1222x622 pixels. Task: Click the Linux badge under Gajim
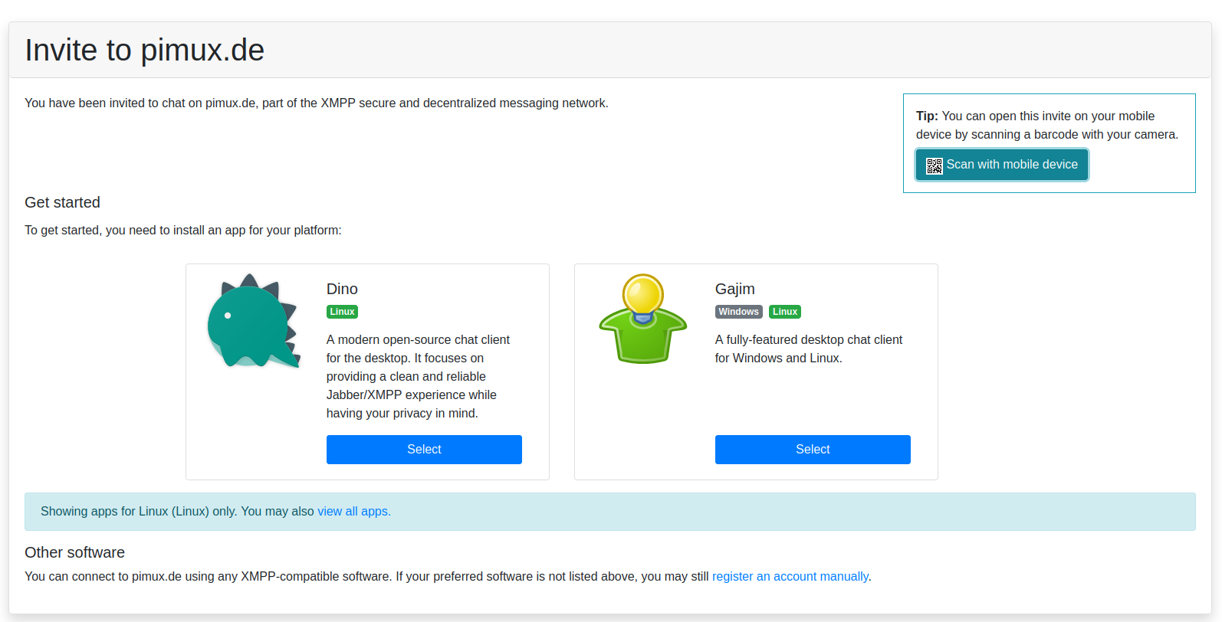pyautogui.click(x=785, y=312)
